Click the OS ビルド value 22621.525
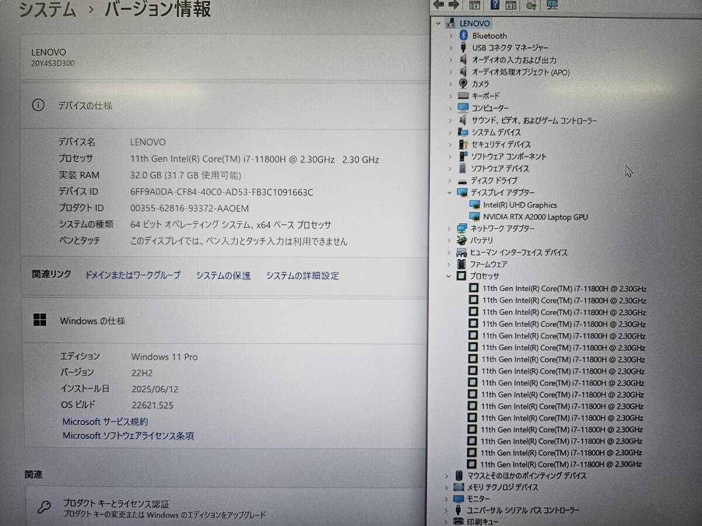702x526 pixels. click(x=152, y=405)
